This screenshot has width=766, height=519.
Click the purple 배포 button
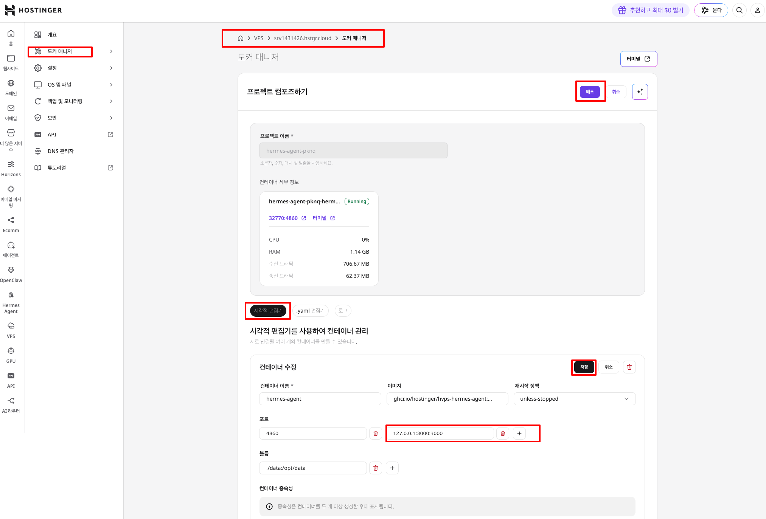tap(590, 92)
